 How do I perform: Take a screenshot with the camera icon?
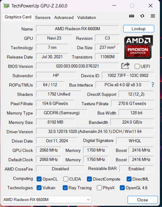(131, 16)
